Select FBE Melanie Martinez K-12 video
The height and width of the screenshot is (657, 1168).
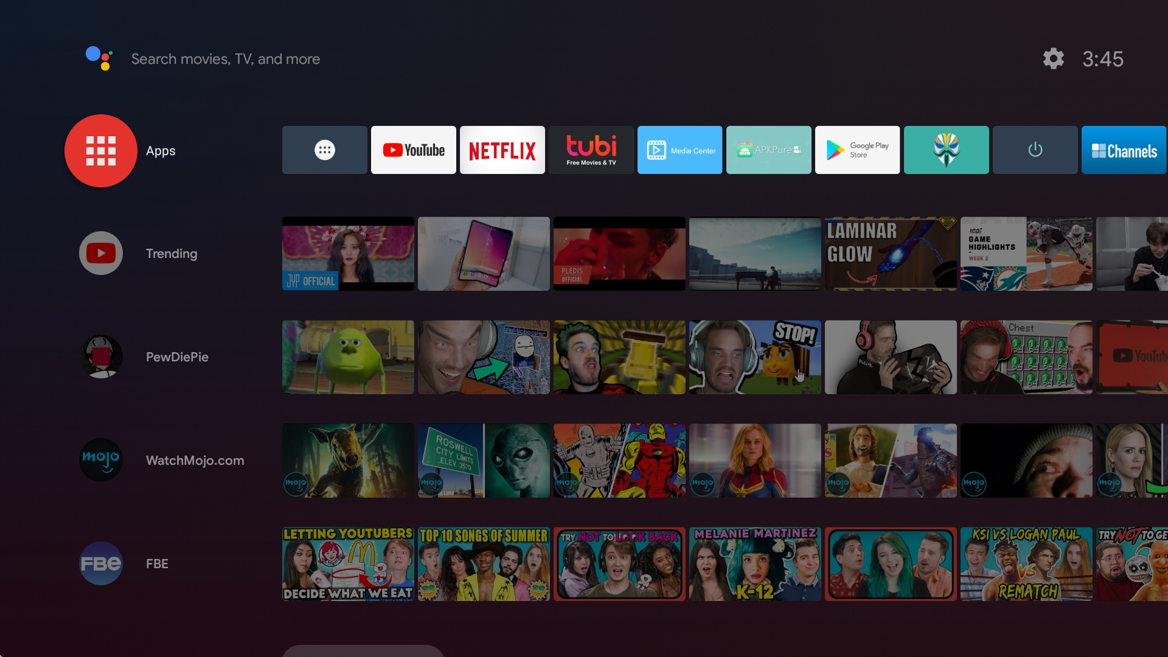754,563
